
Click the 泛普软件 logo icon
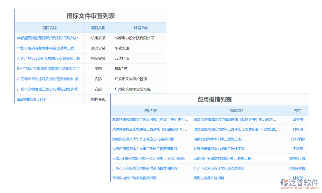pyautogui.click(x=285, y=183)
